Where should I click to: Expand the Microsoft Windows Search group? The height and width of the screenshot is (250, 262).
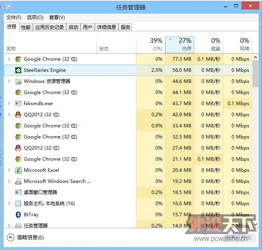pos(10,181)
